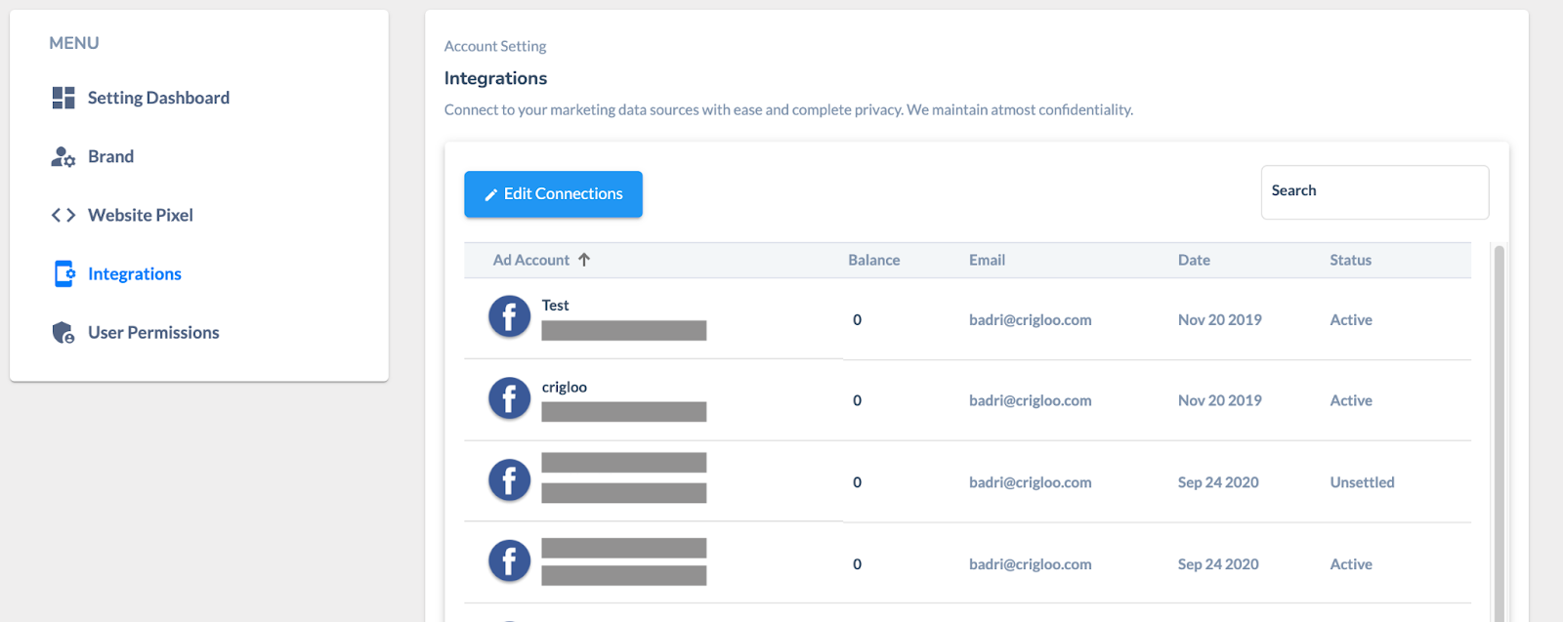Click the Email column header
This screenshot has height=622, width=1563.
click(987, 260)
